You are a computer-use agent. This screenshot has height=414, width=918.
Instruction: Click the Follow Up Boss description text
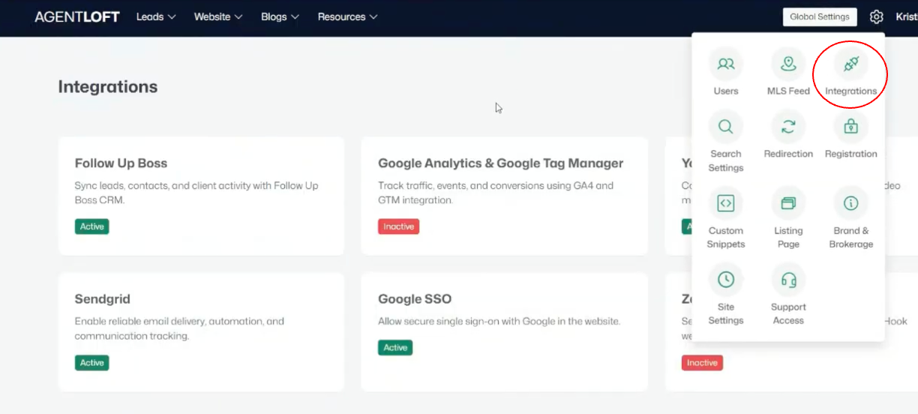[x=196, y=193]
